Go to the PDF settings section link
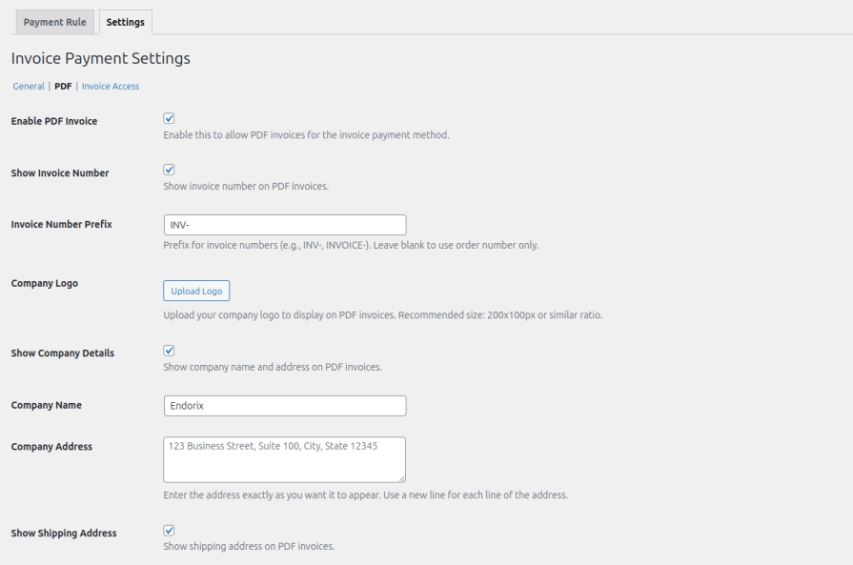853x565 pixels. click(x=63, y=87)
